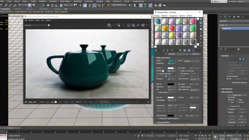Screen dimensions: 249x140
Task: Enable the Abbe number checkbox
Action: pyautogui.click(x=157, y=92)
